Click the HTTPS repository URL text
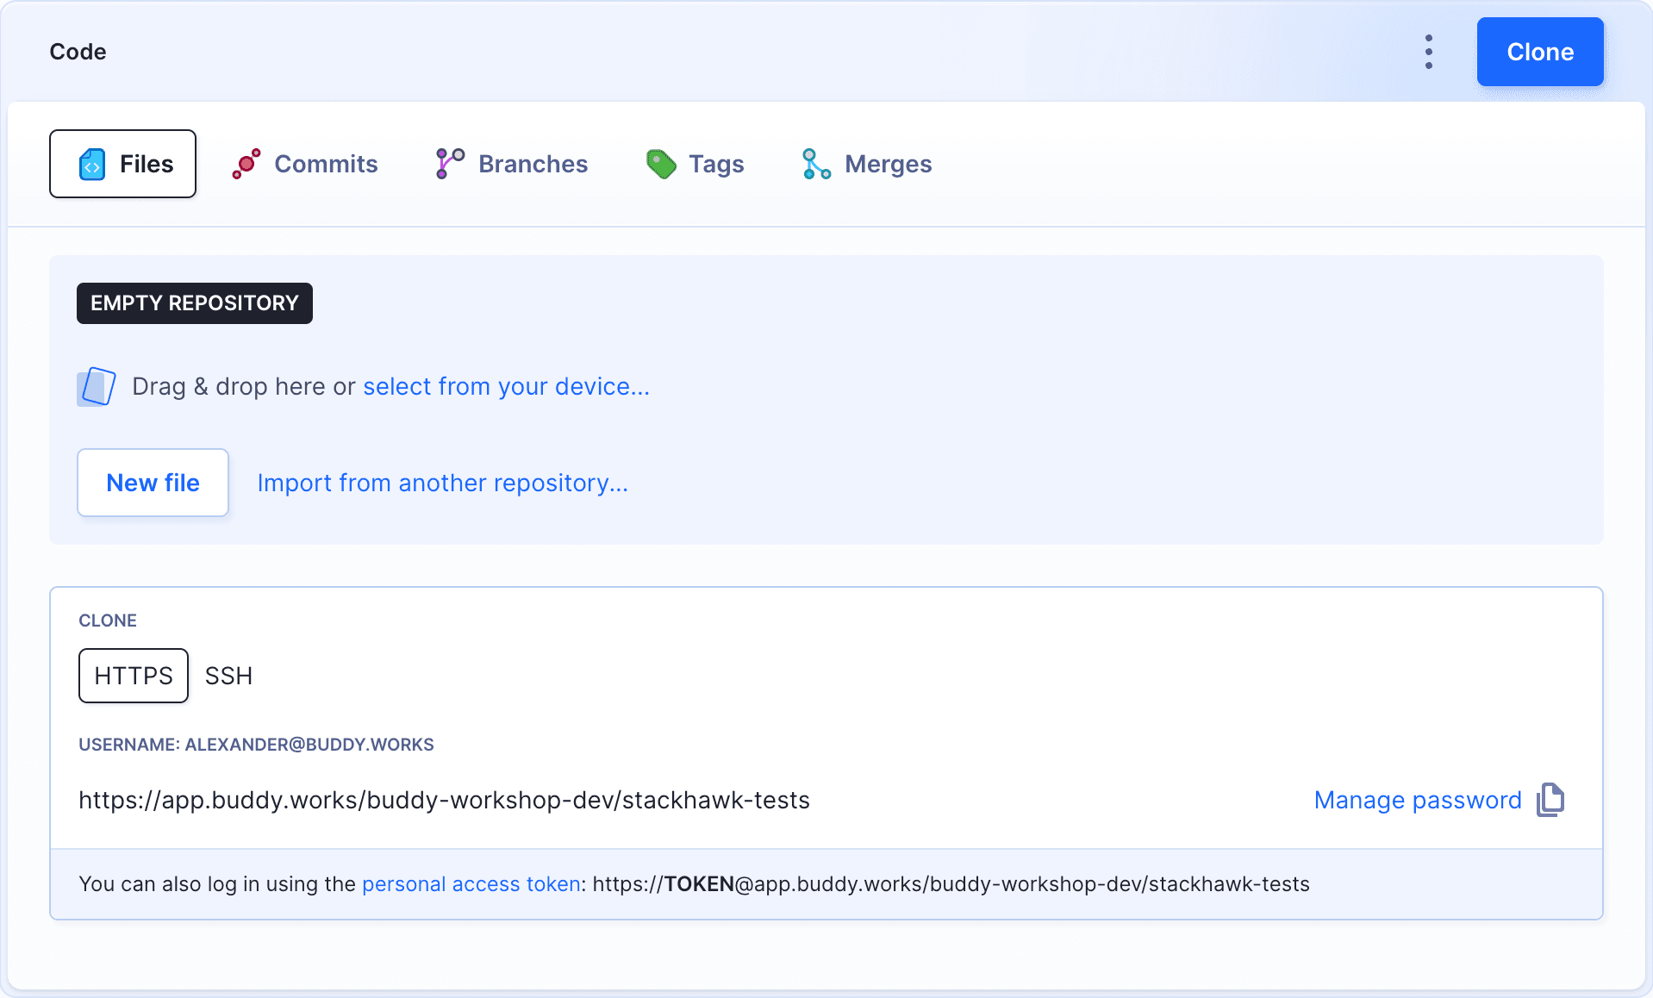Screen dimensions: 1653x998 pos(445,800)
